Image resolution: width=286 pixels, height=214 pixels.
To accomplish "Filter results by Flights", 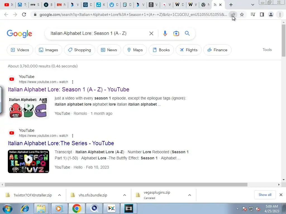I will [189, 50].
